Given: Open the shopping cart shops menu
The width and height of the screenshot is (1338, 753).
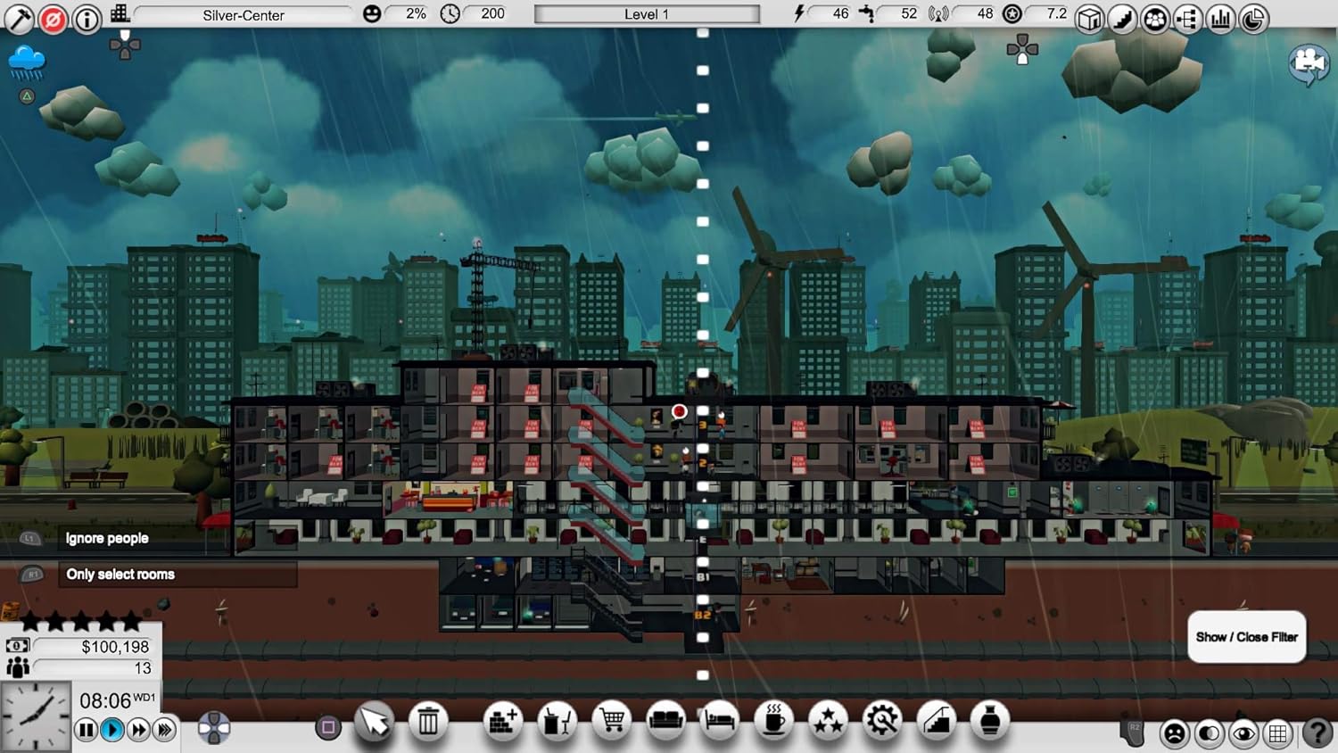Looking at the screenshot, I should [x=611, y=721].
